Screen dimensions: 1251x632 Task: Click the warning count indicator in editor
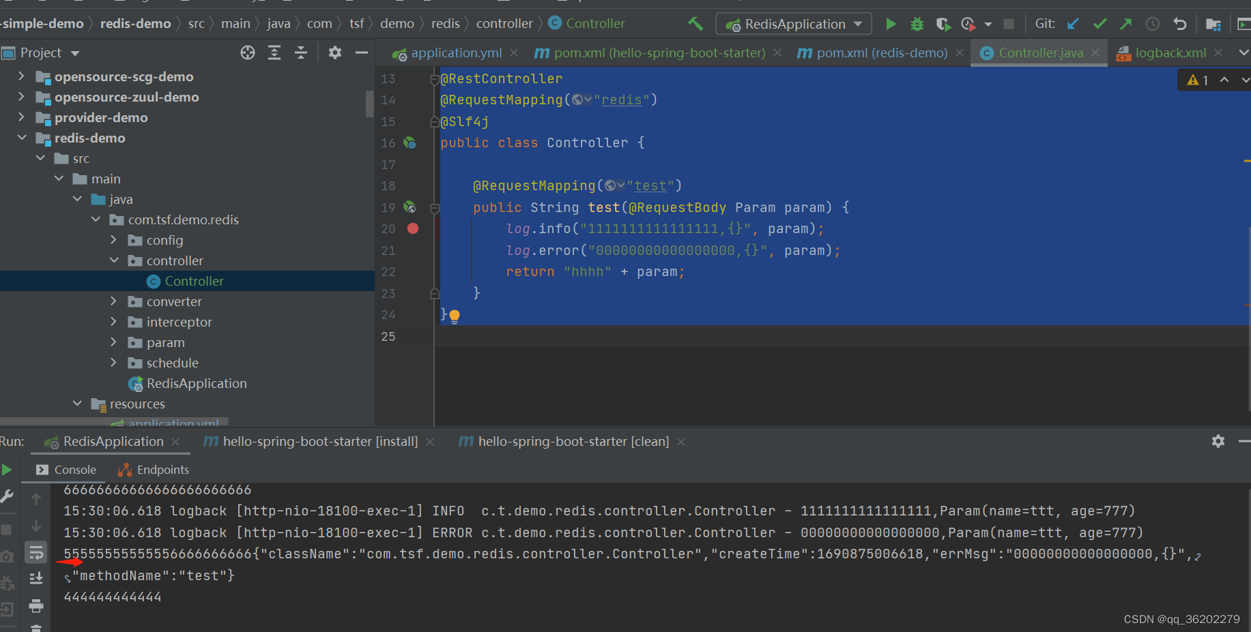coord(1198,80)
